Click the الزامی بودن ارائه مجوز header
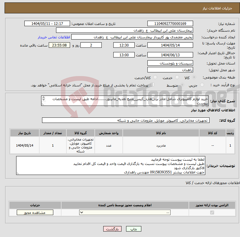Image resolution: width=240 pixels, height=237 pixels. [x=212, y=205]
